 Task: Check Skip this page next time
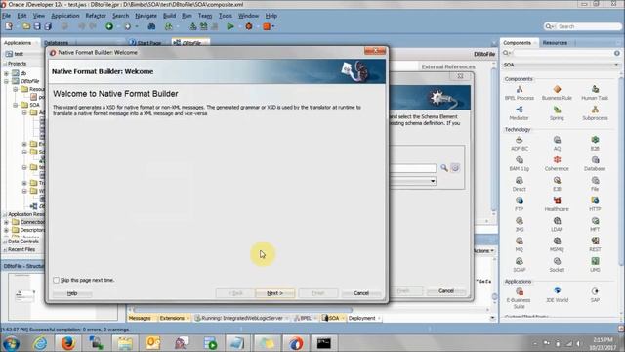(57, 281)
